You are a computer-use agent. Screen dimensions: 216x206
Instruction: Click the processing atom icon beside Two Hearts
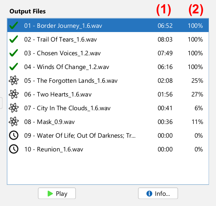(x=14, y=94)
